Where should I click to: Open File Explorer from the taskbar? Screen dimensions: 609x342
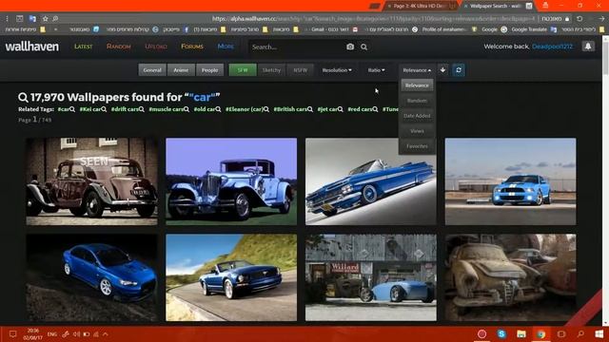tap(521, 333)
